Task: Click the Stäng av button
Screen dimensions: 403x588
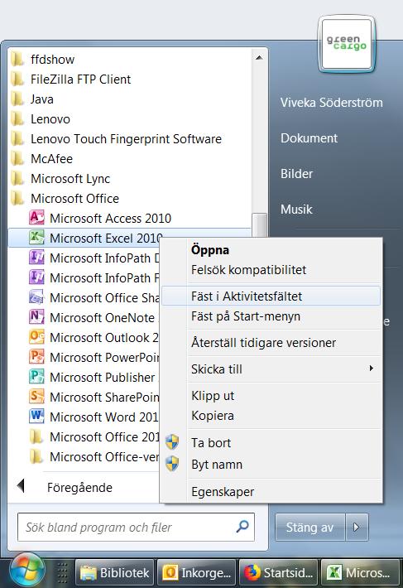Action: click(309, 528)
